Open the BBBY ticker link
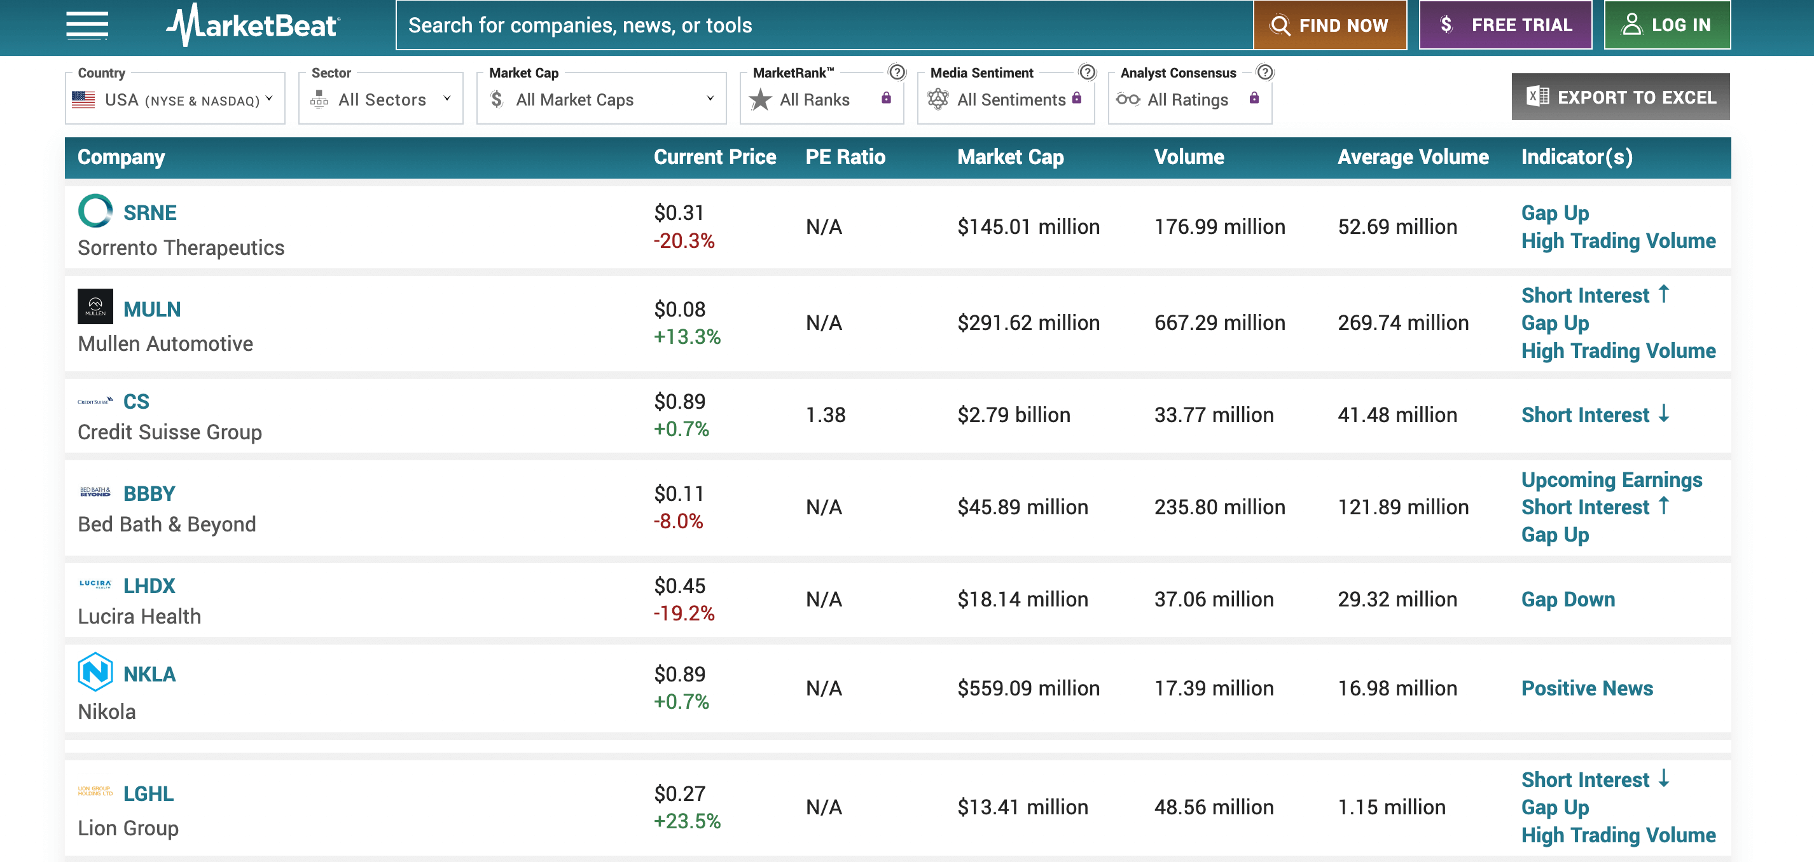1814x862 pixels. coord(149,493)
